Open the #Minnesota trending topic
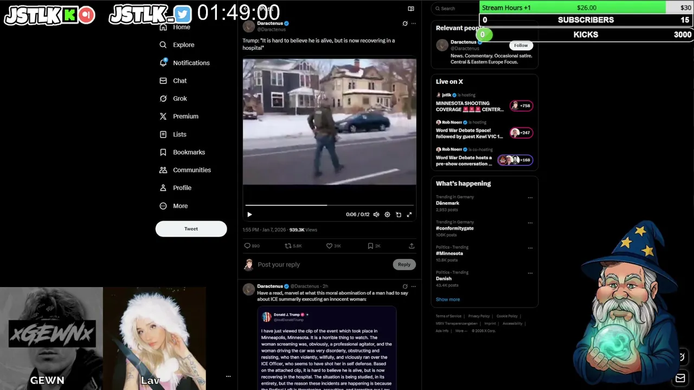 (449, 253)
